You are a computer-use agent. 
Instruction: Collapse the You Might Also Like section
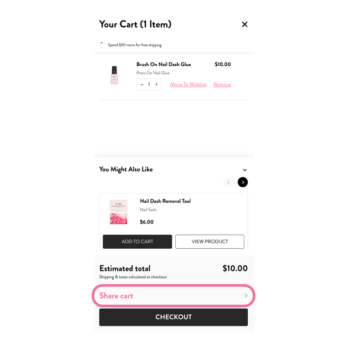pos(244,170)
